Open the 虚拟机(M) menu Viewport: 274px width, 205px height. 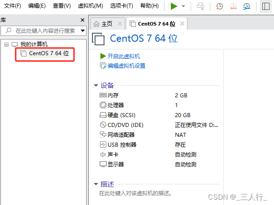click(x=90, y=6)
